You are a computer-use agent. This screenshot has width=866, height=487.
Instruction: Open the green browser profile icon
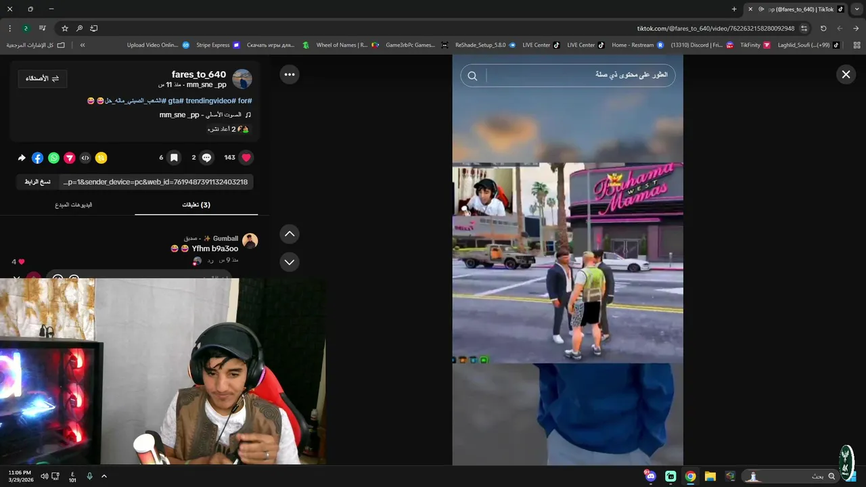click(26, 28)
